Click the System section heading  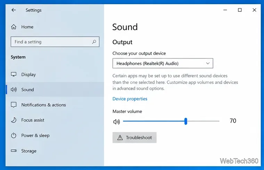(18, 57)
